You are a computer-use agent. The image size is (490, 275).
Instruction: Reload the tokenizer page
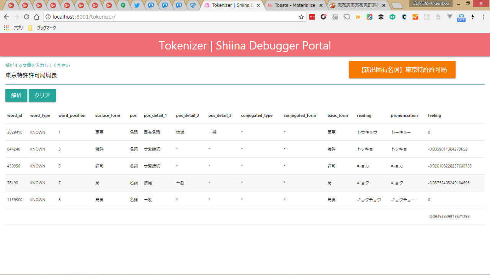point(26,17)
